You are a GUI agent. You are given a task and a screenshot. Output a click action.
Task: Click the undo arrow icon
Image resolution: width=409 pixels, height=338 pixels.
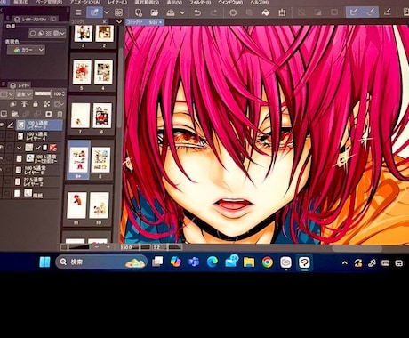(x=197, y=12)
